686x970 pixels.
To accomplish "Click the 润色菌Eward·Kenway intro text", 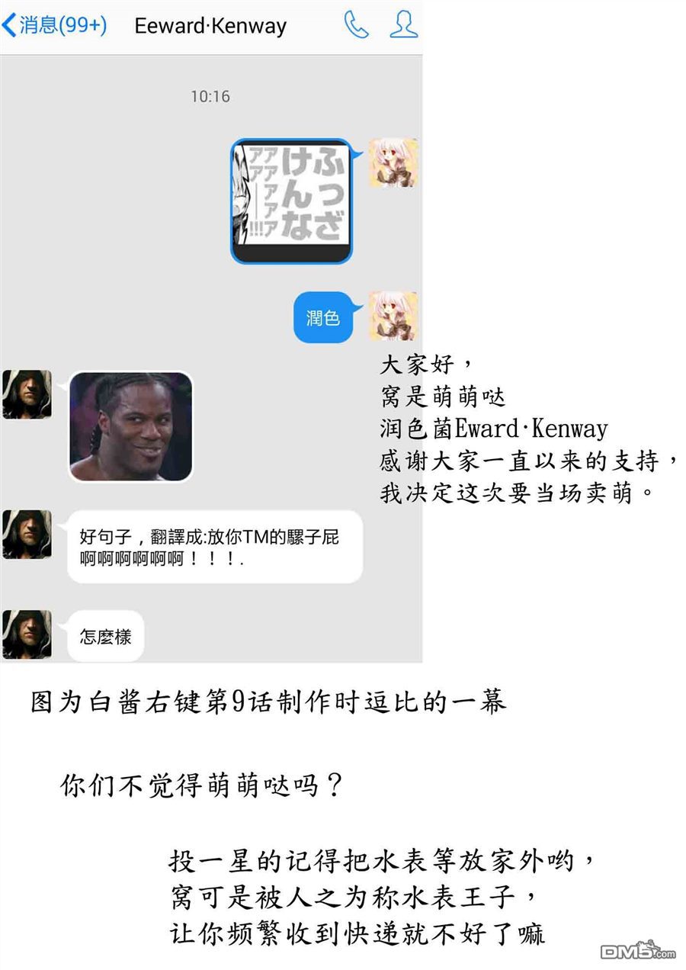I will pyautogui.click(x=493, y=429).
